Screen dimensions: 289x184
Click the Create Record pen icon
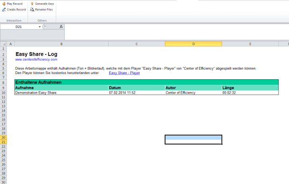pyautogui.click(x=4, y=10)
